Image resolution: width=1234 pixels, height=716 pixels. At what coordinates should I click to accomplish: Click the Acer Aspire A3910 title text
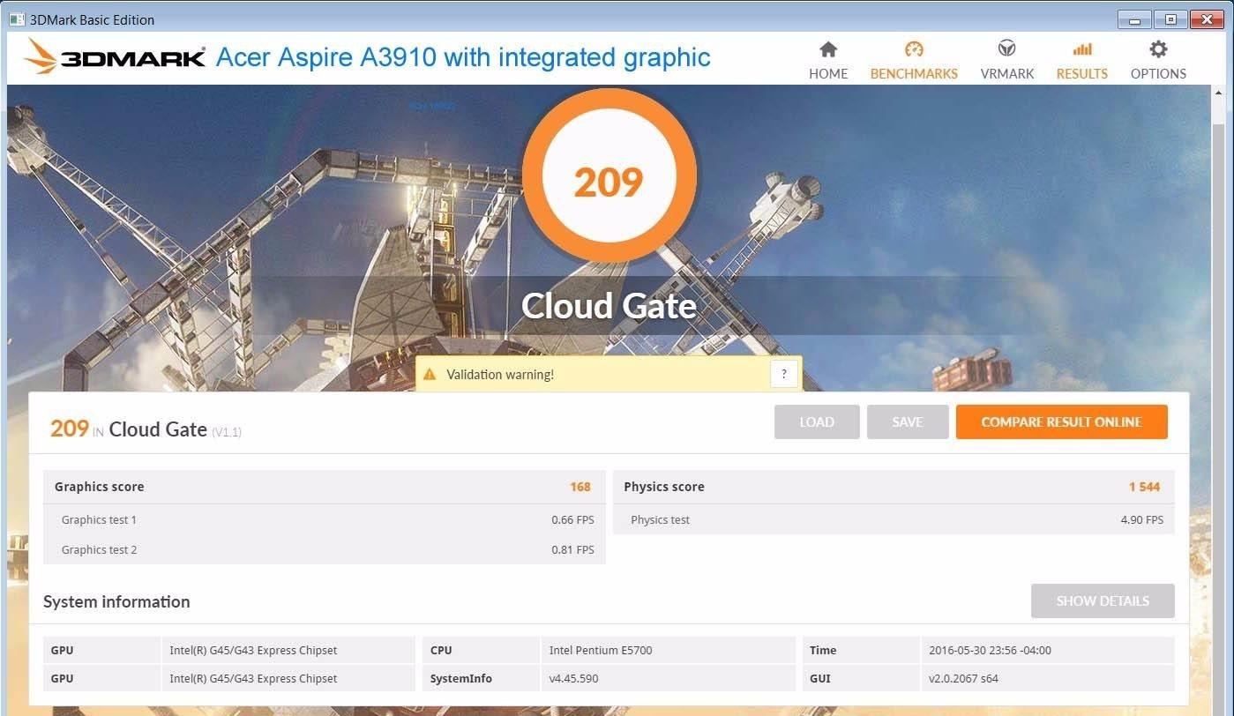click(463, 57)
